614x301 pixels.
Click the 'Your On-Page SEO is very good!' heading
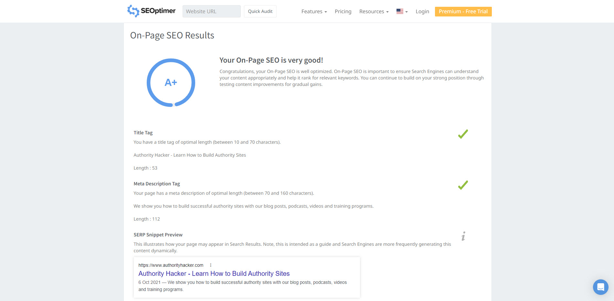point(271,60)
